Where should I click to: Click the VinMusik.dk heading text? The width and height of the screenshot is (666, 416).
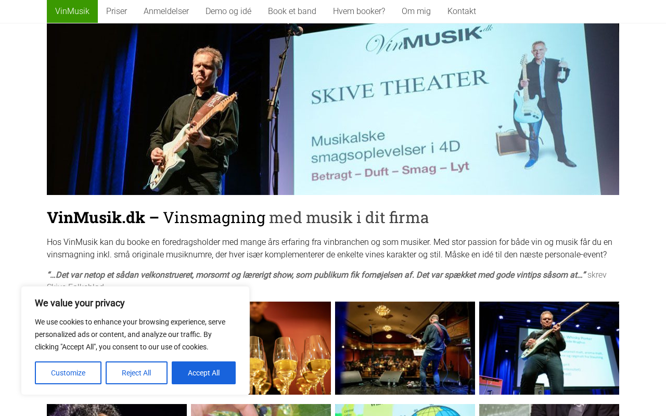tap(96, 217)
